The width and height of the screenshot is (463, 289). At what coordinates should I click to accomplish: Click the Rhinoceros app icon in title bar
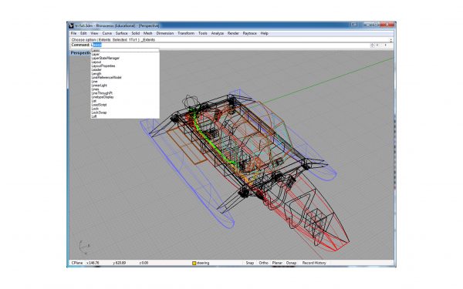(71, 25)
